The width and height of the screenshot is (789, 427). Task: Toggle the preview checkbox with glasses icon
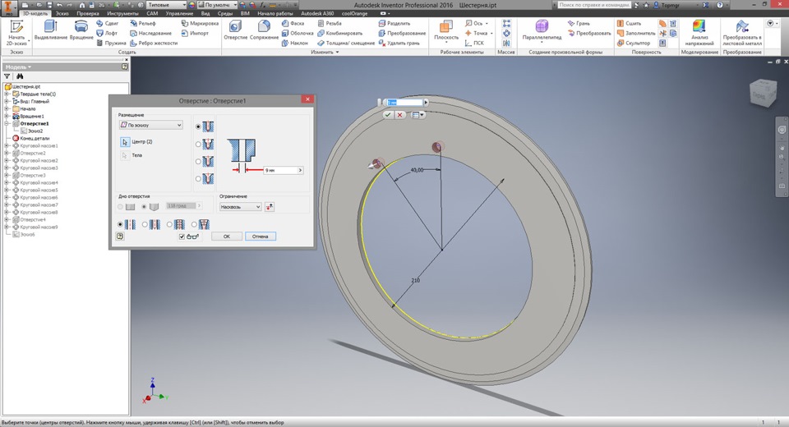(182, 236)
